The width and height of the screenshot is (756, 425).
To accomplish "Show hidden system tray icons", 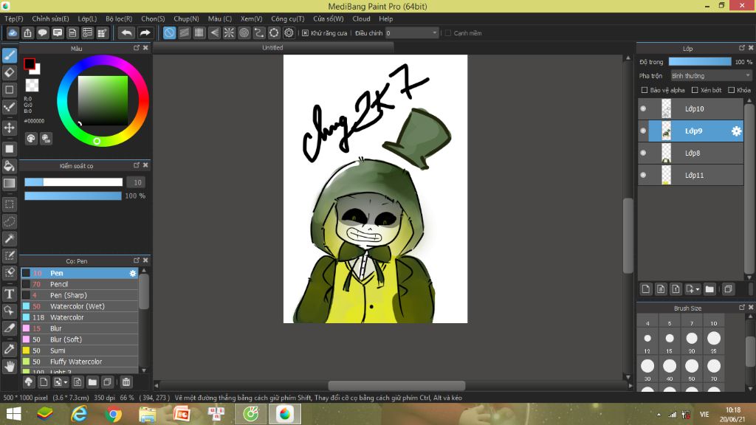I will [659, 415].
